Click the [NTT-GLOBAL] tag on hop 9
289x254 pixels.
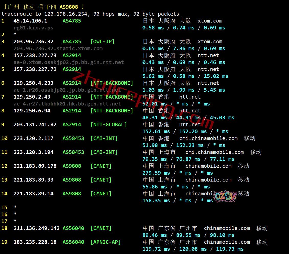[x=108, y=124]
